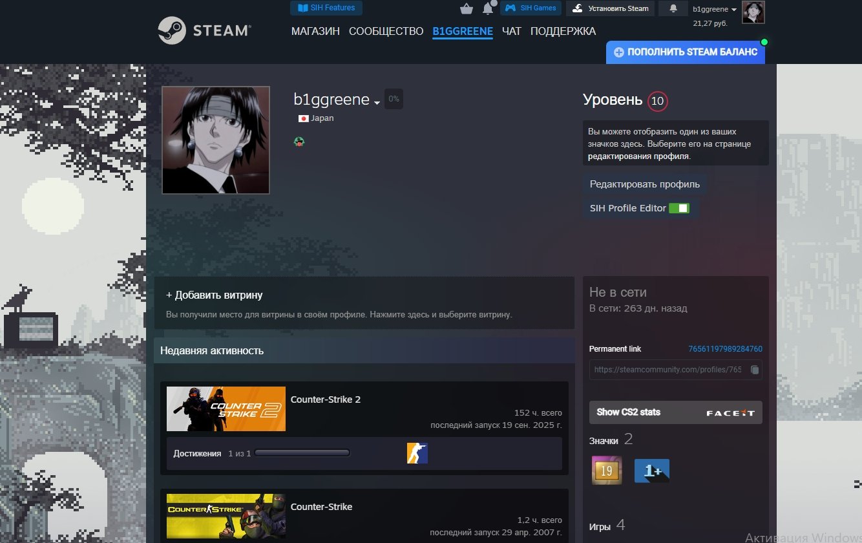
Task: Open SIH Features button
Action: tap(326, 8)
